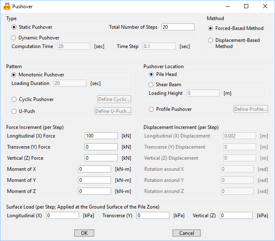Image resolution: width=275 pixels, height=241 pixels.
Task: Click Surface Load Vertical (Z) field
Action: (x=236, y=216)
